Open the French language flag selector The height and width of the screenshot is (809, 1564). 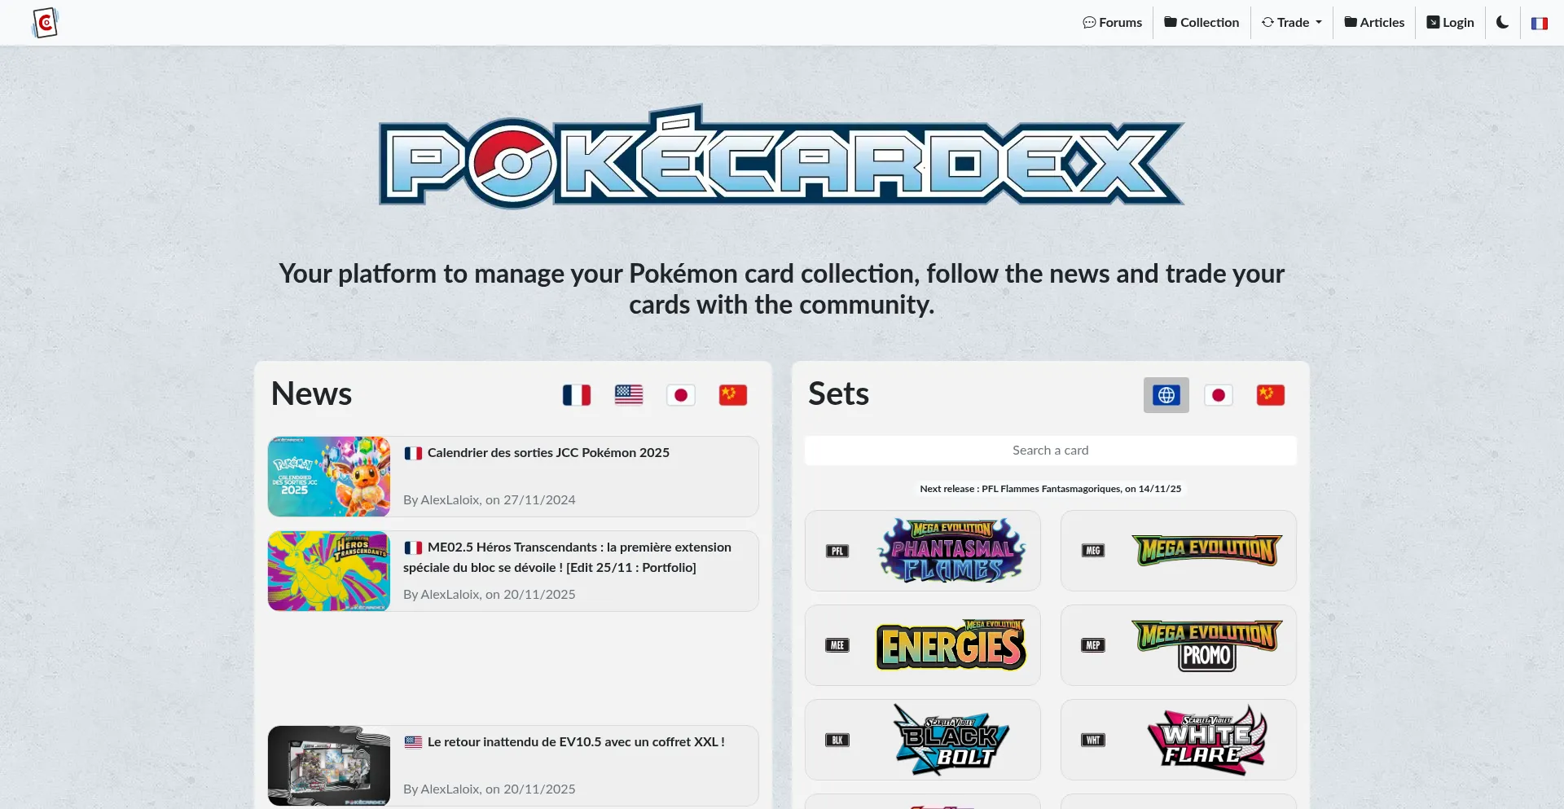pyautogui.click(x=1539, y=23)
